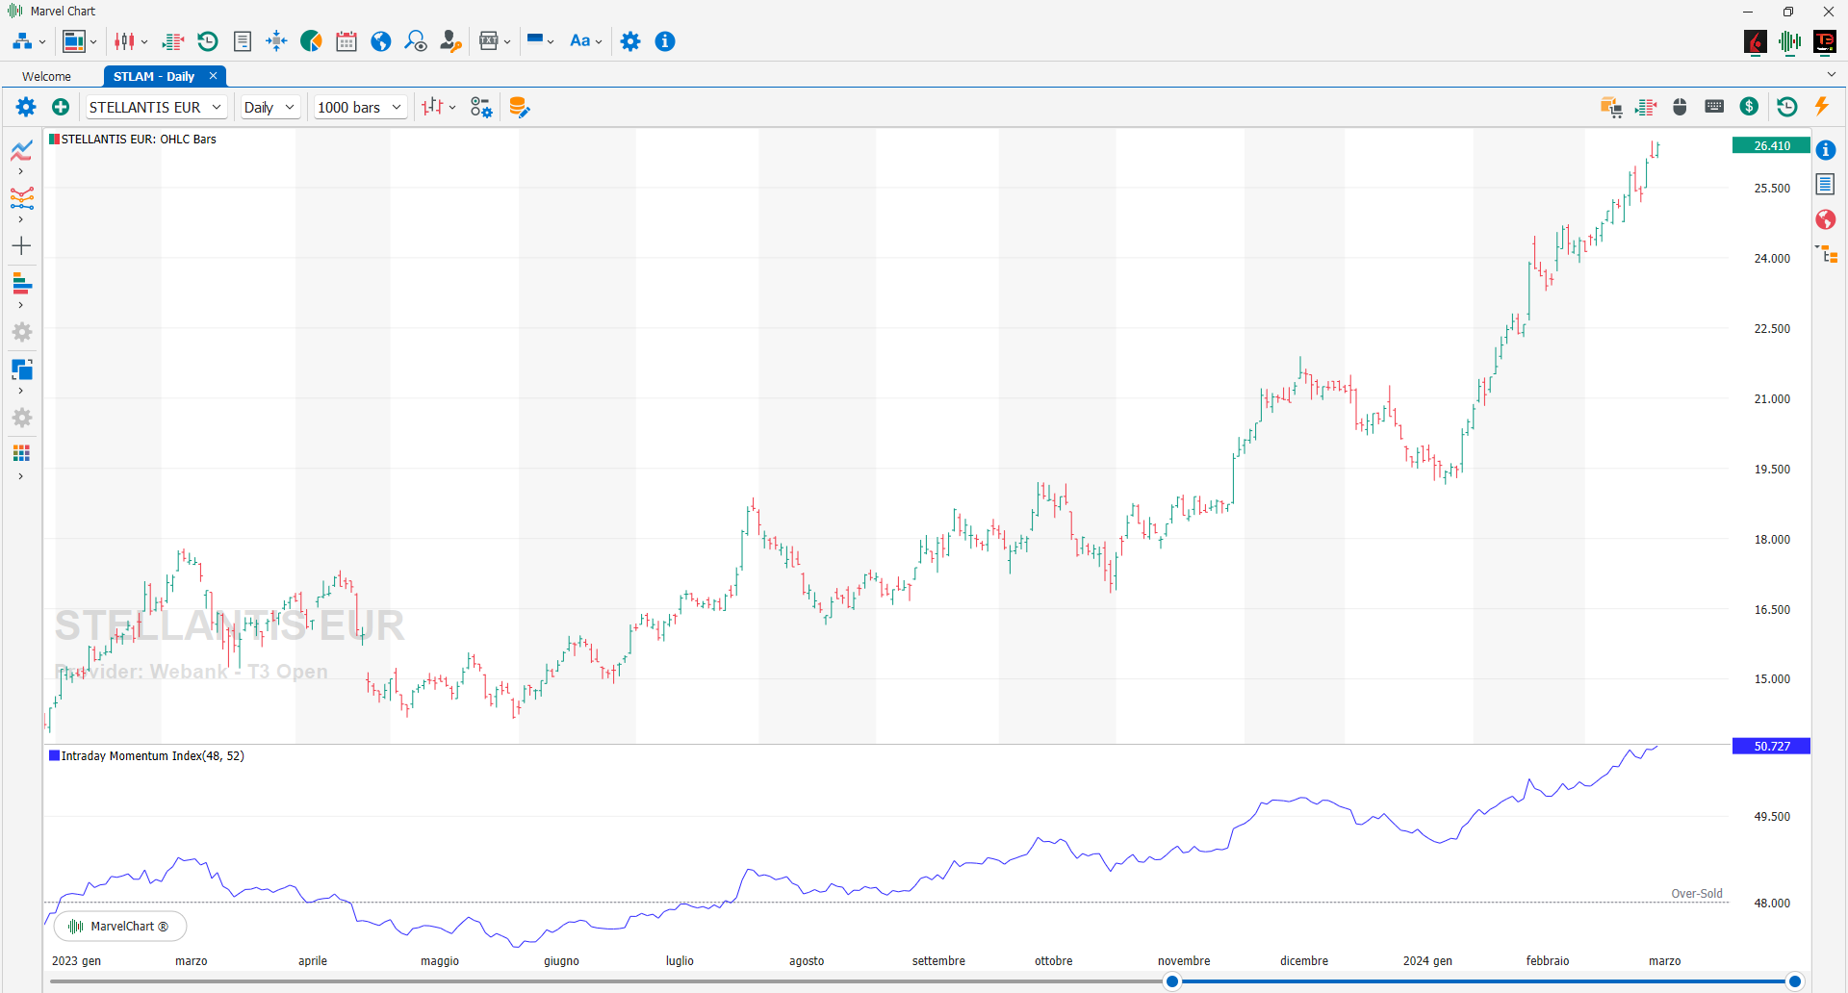Image resolution: width=1848 pixels, height=993 pixels.
Task: Click the T3 logo icon at top right
Action: [x=1825, y=42]
